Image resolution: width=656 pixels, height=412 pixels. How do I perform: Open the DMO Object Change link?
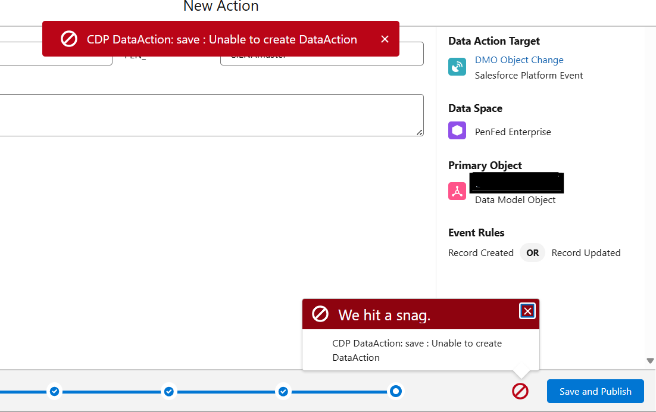[518, 60]
